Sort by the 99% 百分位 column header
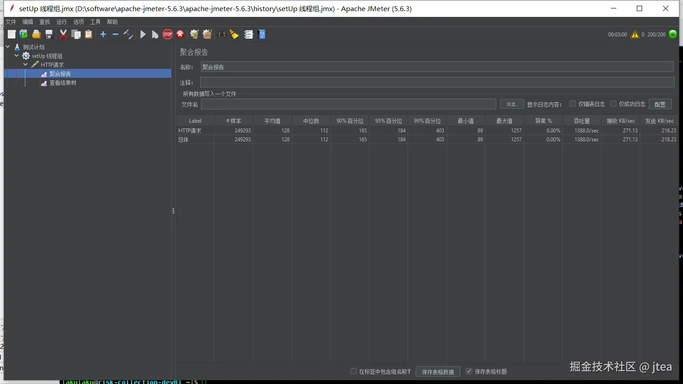Image resolution: width=683 pixels, height=384 pixels. tap(427, 121)
